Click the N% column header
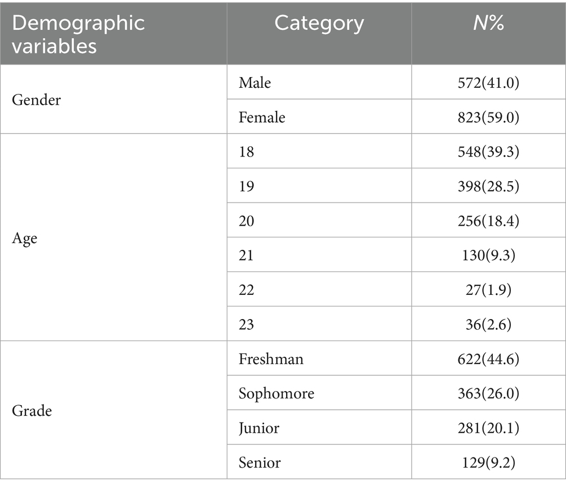 pos(488,24)
